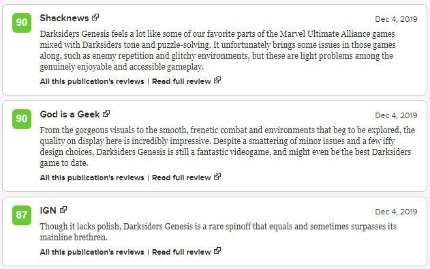Click the IGN review date Dec 4, 2019
The width and height of the screenshot is (430, 269).
(396, 212)
